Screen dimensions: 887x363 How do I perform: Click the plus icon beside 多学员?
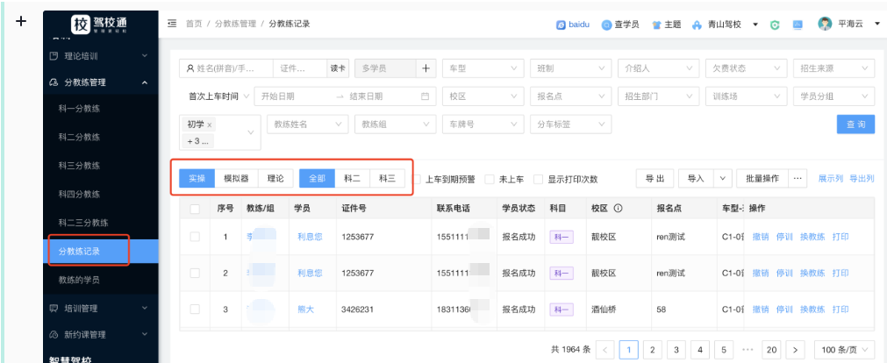[x=426, y=68]
